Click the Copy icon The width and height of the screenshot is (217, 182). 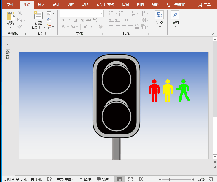coord(19,20)
